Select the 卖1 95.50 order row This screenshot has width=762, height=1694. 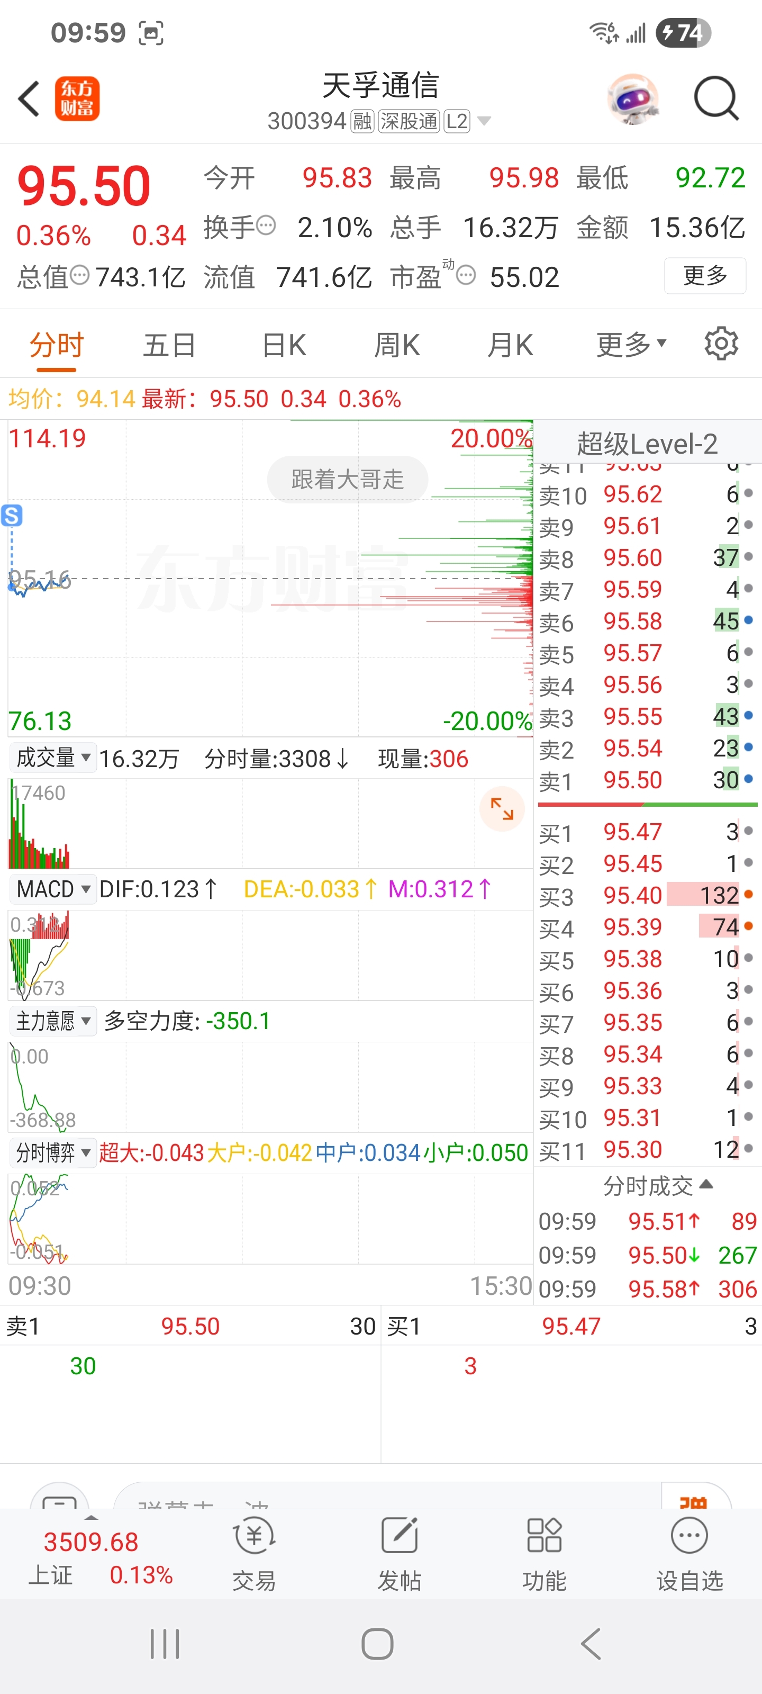647,780
